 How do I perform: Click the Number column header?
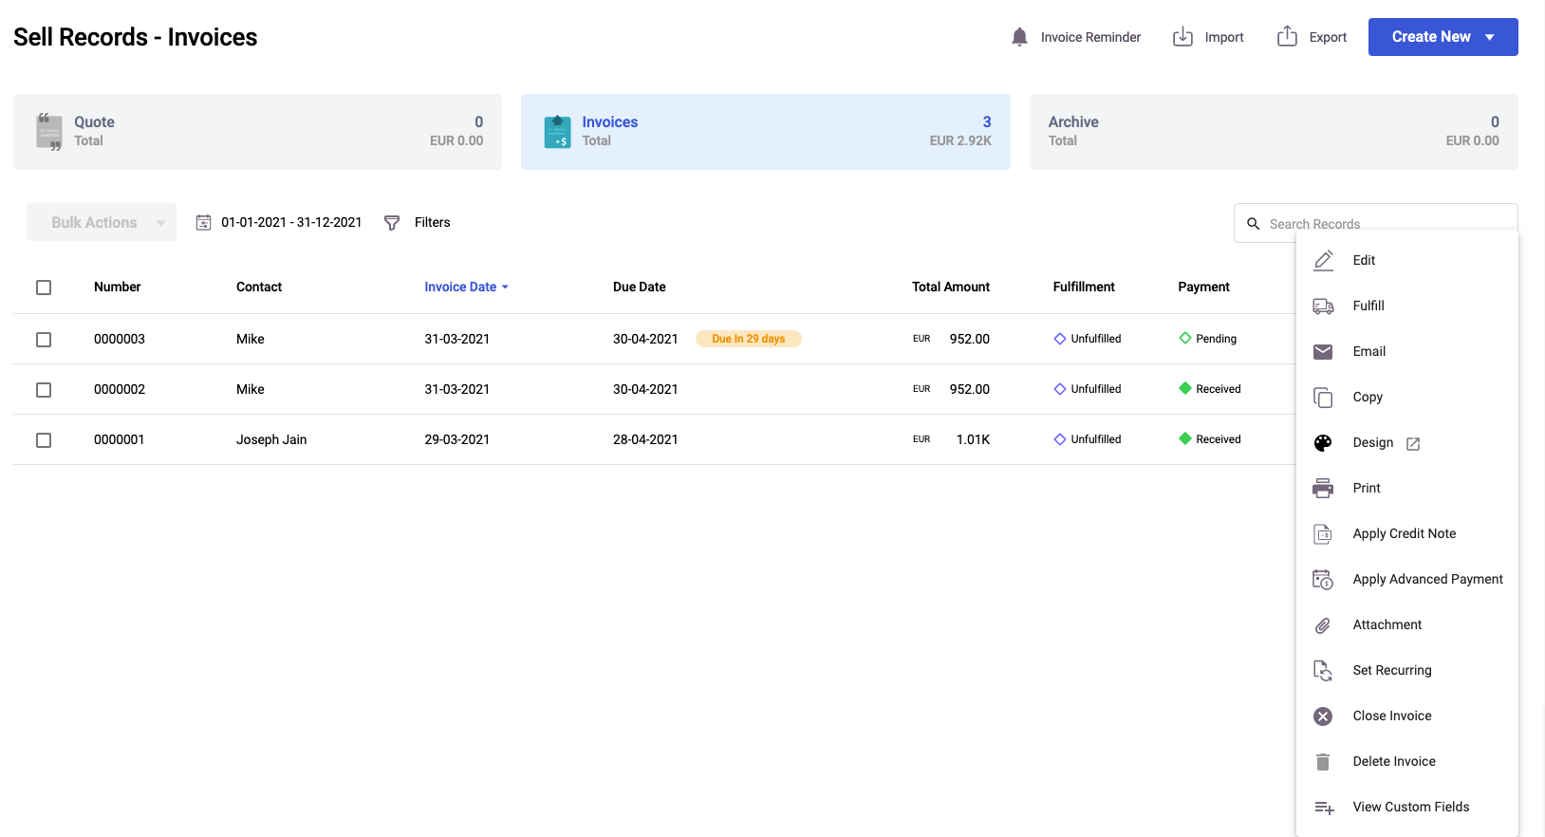pyautogui.click(x=117, y=287)
